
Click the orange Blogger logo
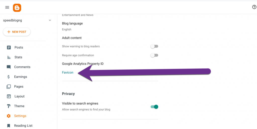pyautogui.click(x=17, y=8)
